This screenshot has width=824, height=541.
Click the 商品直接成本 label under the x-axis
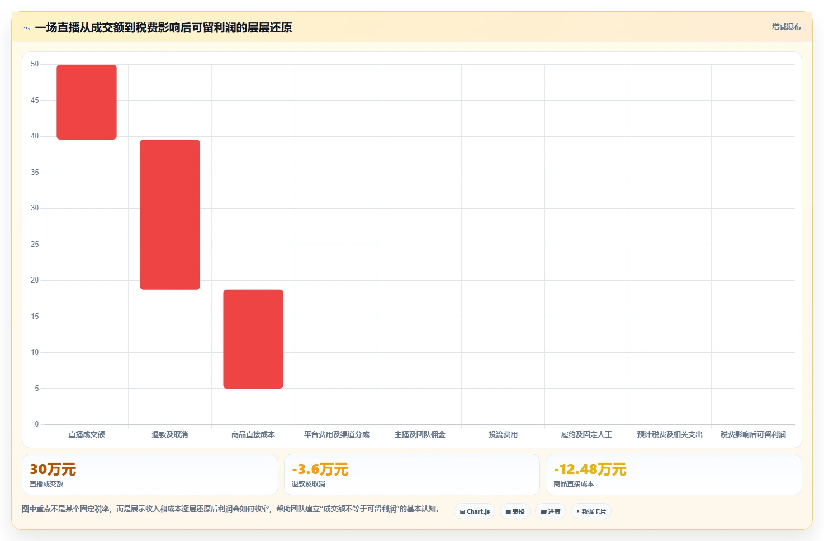click(253, 434)
